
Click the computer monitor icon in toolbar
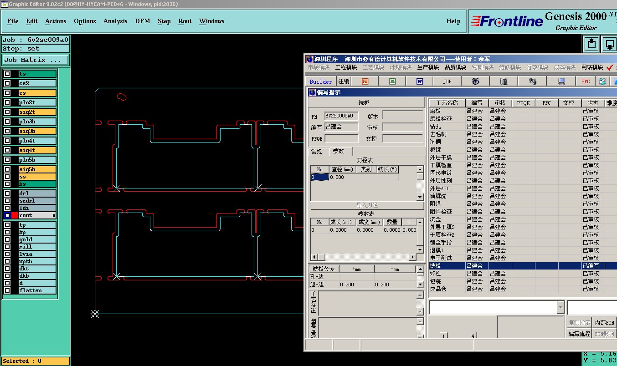click(561, 81)
